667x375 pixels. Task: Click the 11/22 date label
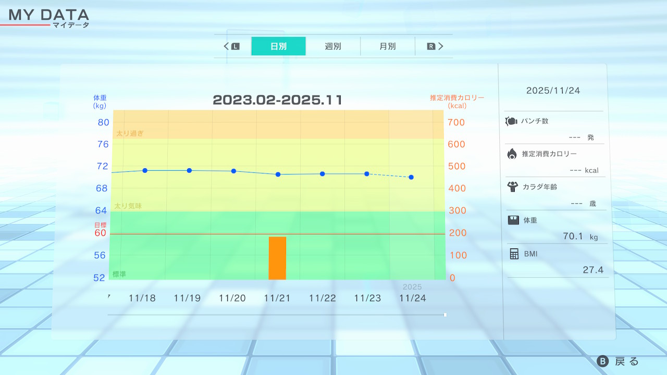tap(322, 298)
